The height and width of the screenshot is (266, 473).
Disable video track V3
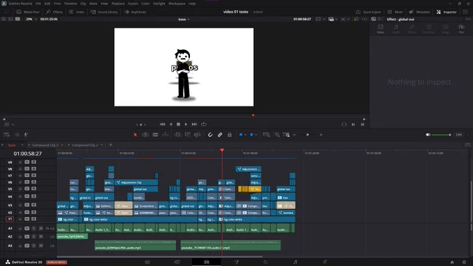(33, 205)
